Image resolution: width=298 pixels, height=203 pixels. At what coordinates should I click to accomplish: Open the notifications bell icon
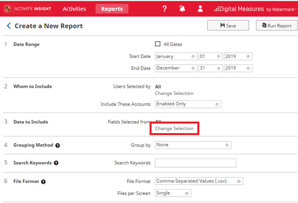(182, 9)
